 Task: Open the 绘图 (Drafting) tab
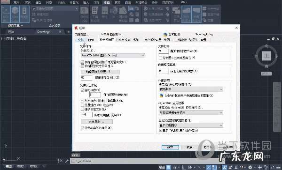167,40
